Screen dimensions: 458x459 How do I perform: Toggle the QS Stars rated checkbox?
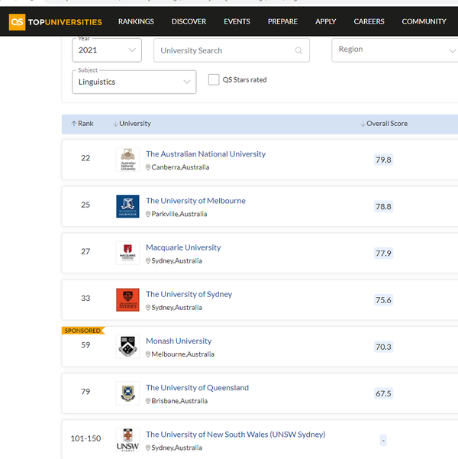click(x=214, y=79)
